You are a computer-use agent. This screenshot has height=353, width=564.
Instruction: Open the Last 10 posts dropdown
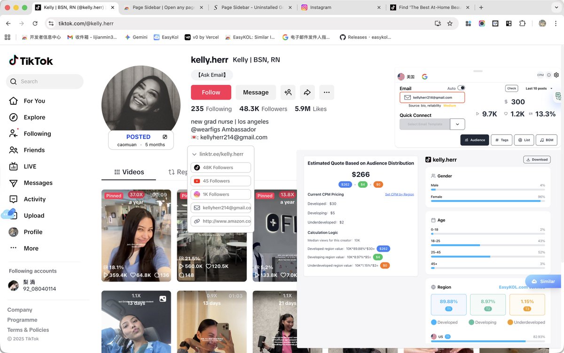539,88
